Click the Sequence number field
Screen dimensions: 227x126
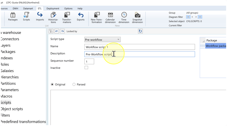pos(89,61)
